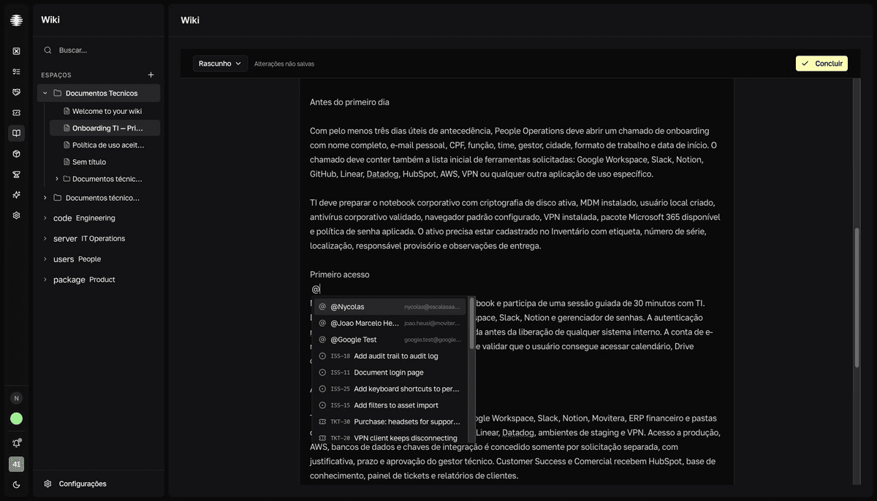Select ISS-25 Add keyboard shortcuts suggestion

click(390, 389)
